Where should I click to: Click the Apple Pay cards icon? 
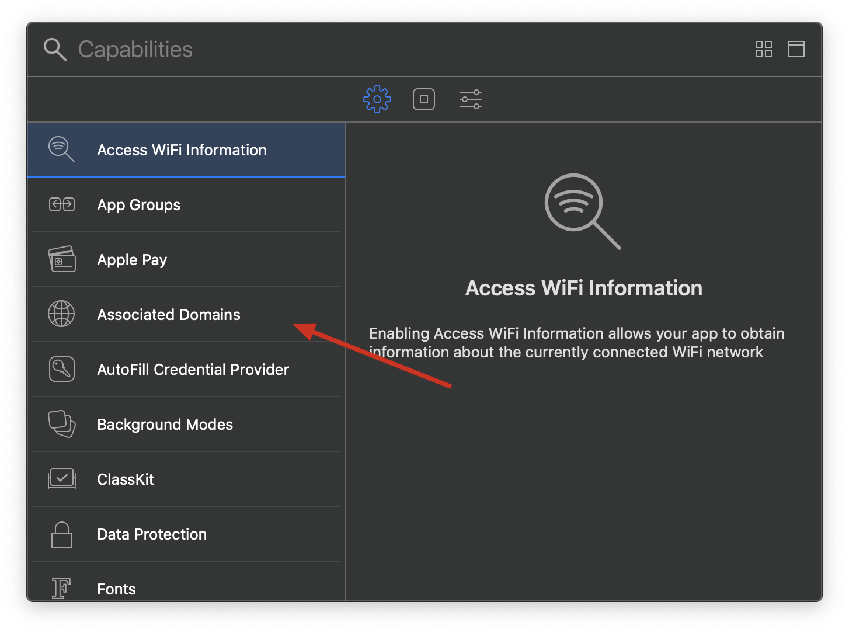(61, 259)
